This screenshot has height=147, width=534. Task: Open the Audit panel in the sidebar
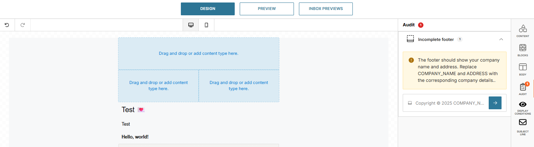point(523,89)
